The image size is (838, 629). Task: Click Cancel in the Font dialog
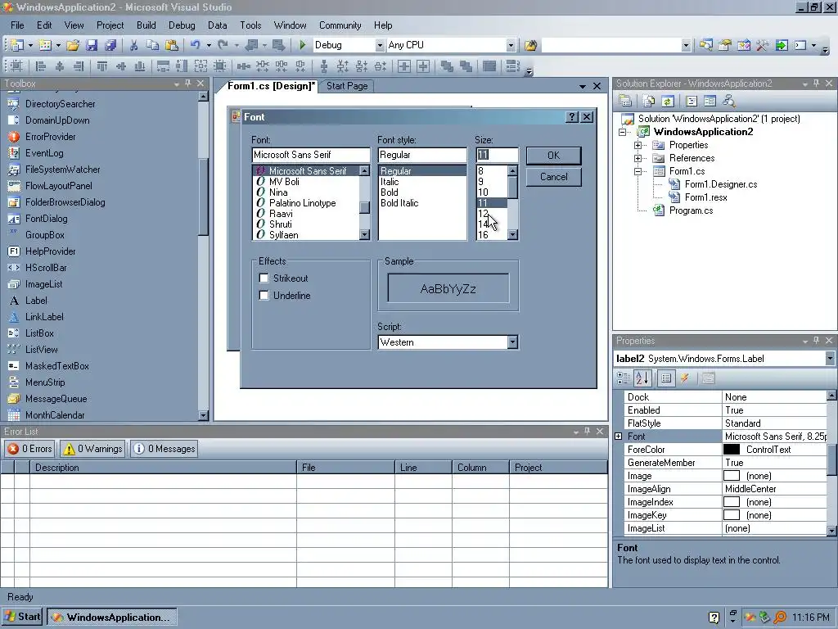coord(554,177)
